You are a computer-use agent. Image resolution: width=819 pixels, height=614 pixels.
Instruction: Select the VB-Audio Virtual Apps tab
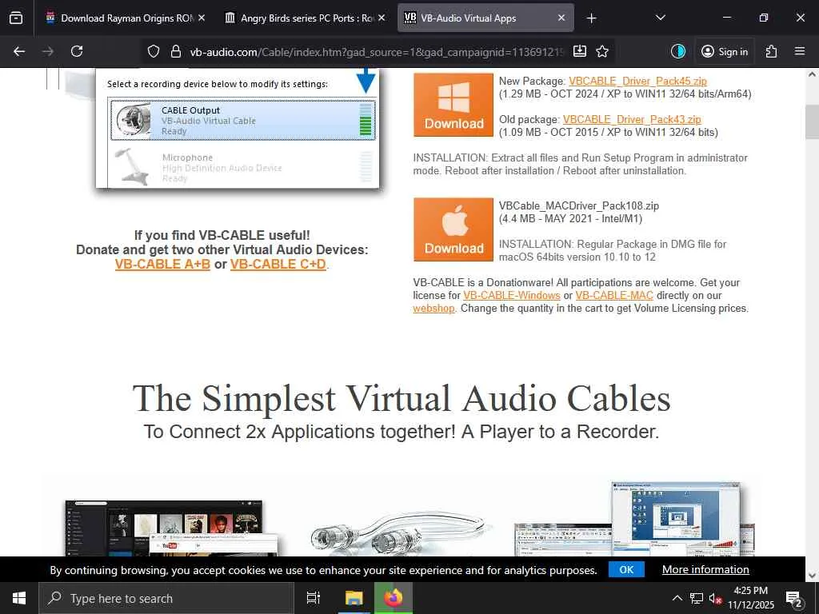pyautogui.click(x=485, y=18)
